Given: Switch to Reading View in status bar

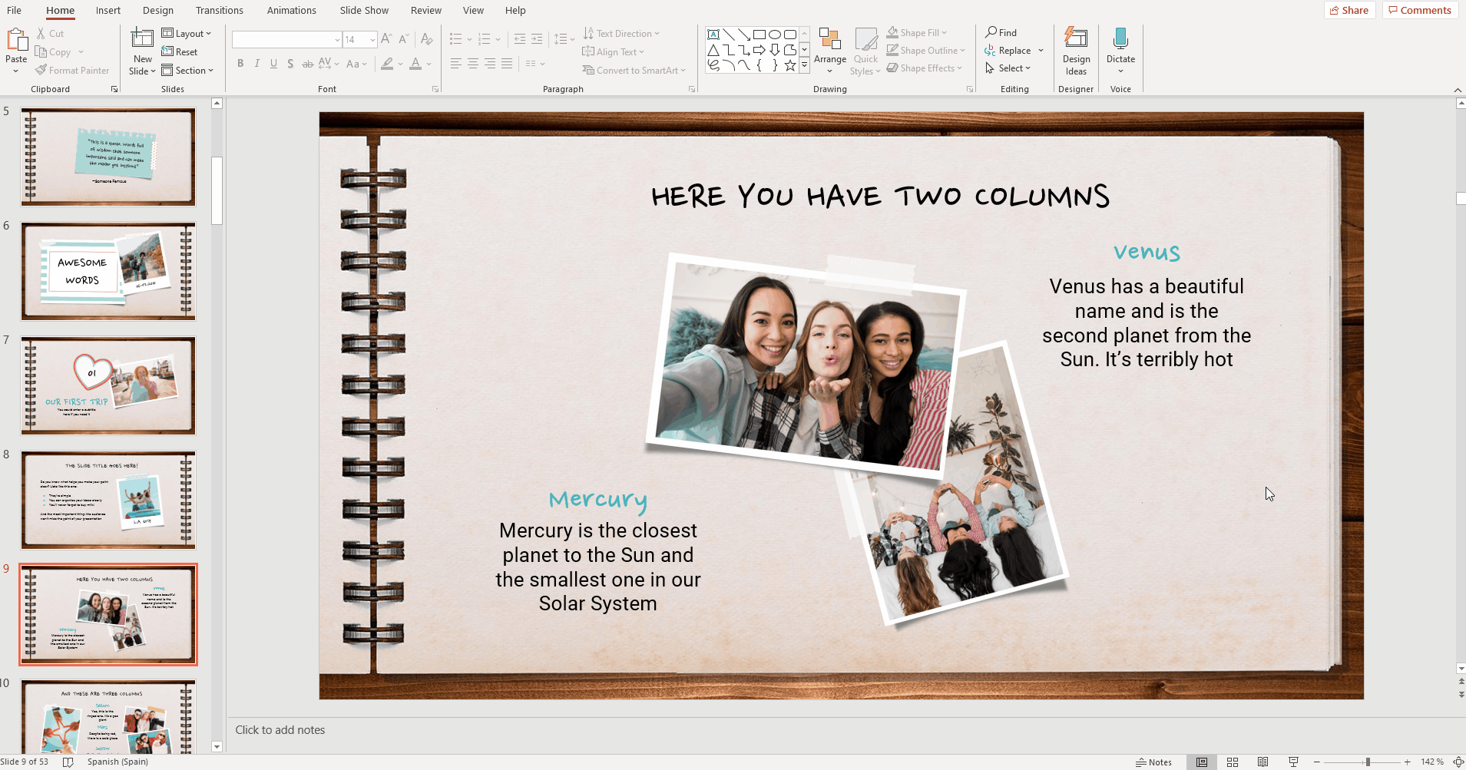Looking at the screenshot, I should coord(1263,762).
